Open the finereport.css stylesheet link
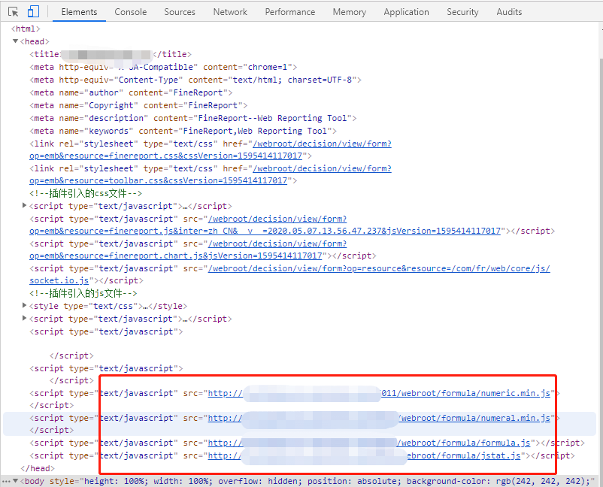This screenshot has width=603, height=487. click(x=211, y=150)
